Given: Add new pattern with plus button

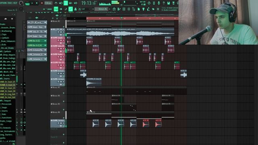Looking at the screenshot, I should 110,9.
